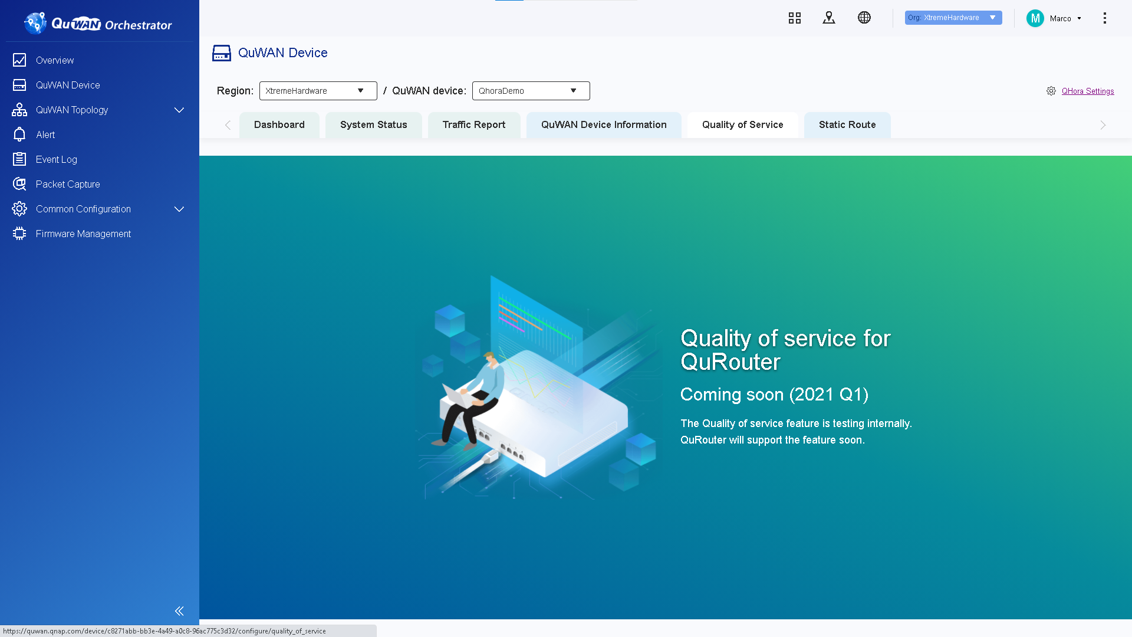Open the QuWAN device dropdown QhoraDemo
The height and width of the screenshot is (637, 1132).
click(x=531, y=91)
